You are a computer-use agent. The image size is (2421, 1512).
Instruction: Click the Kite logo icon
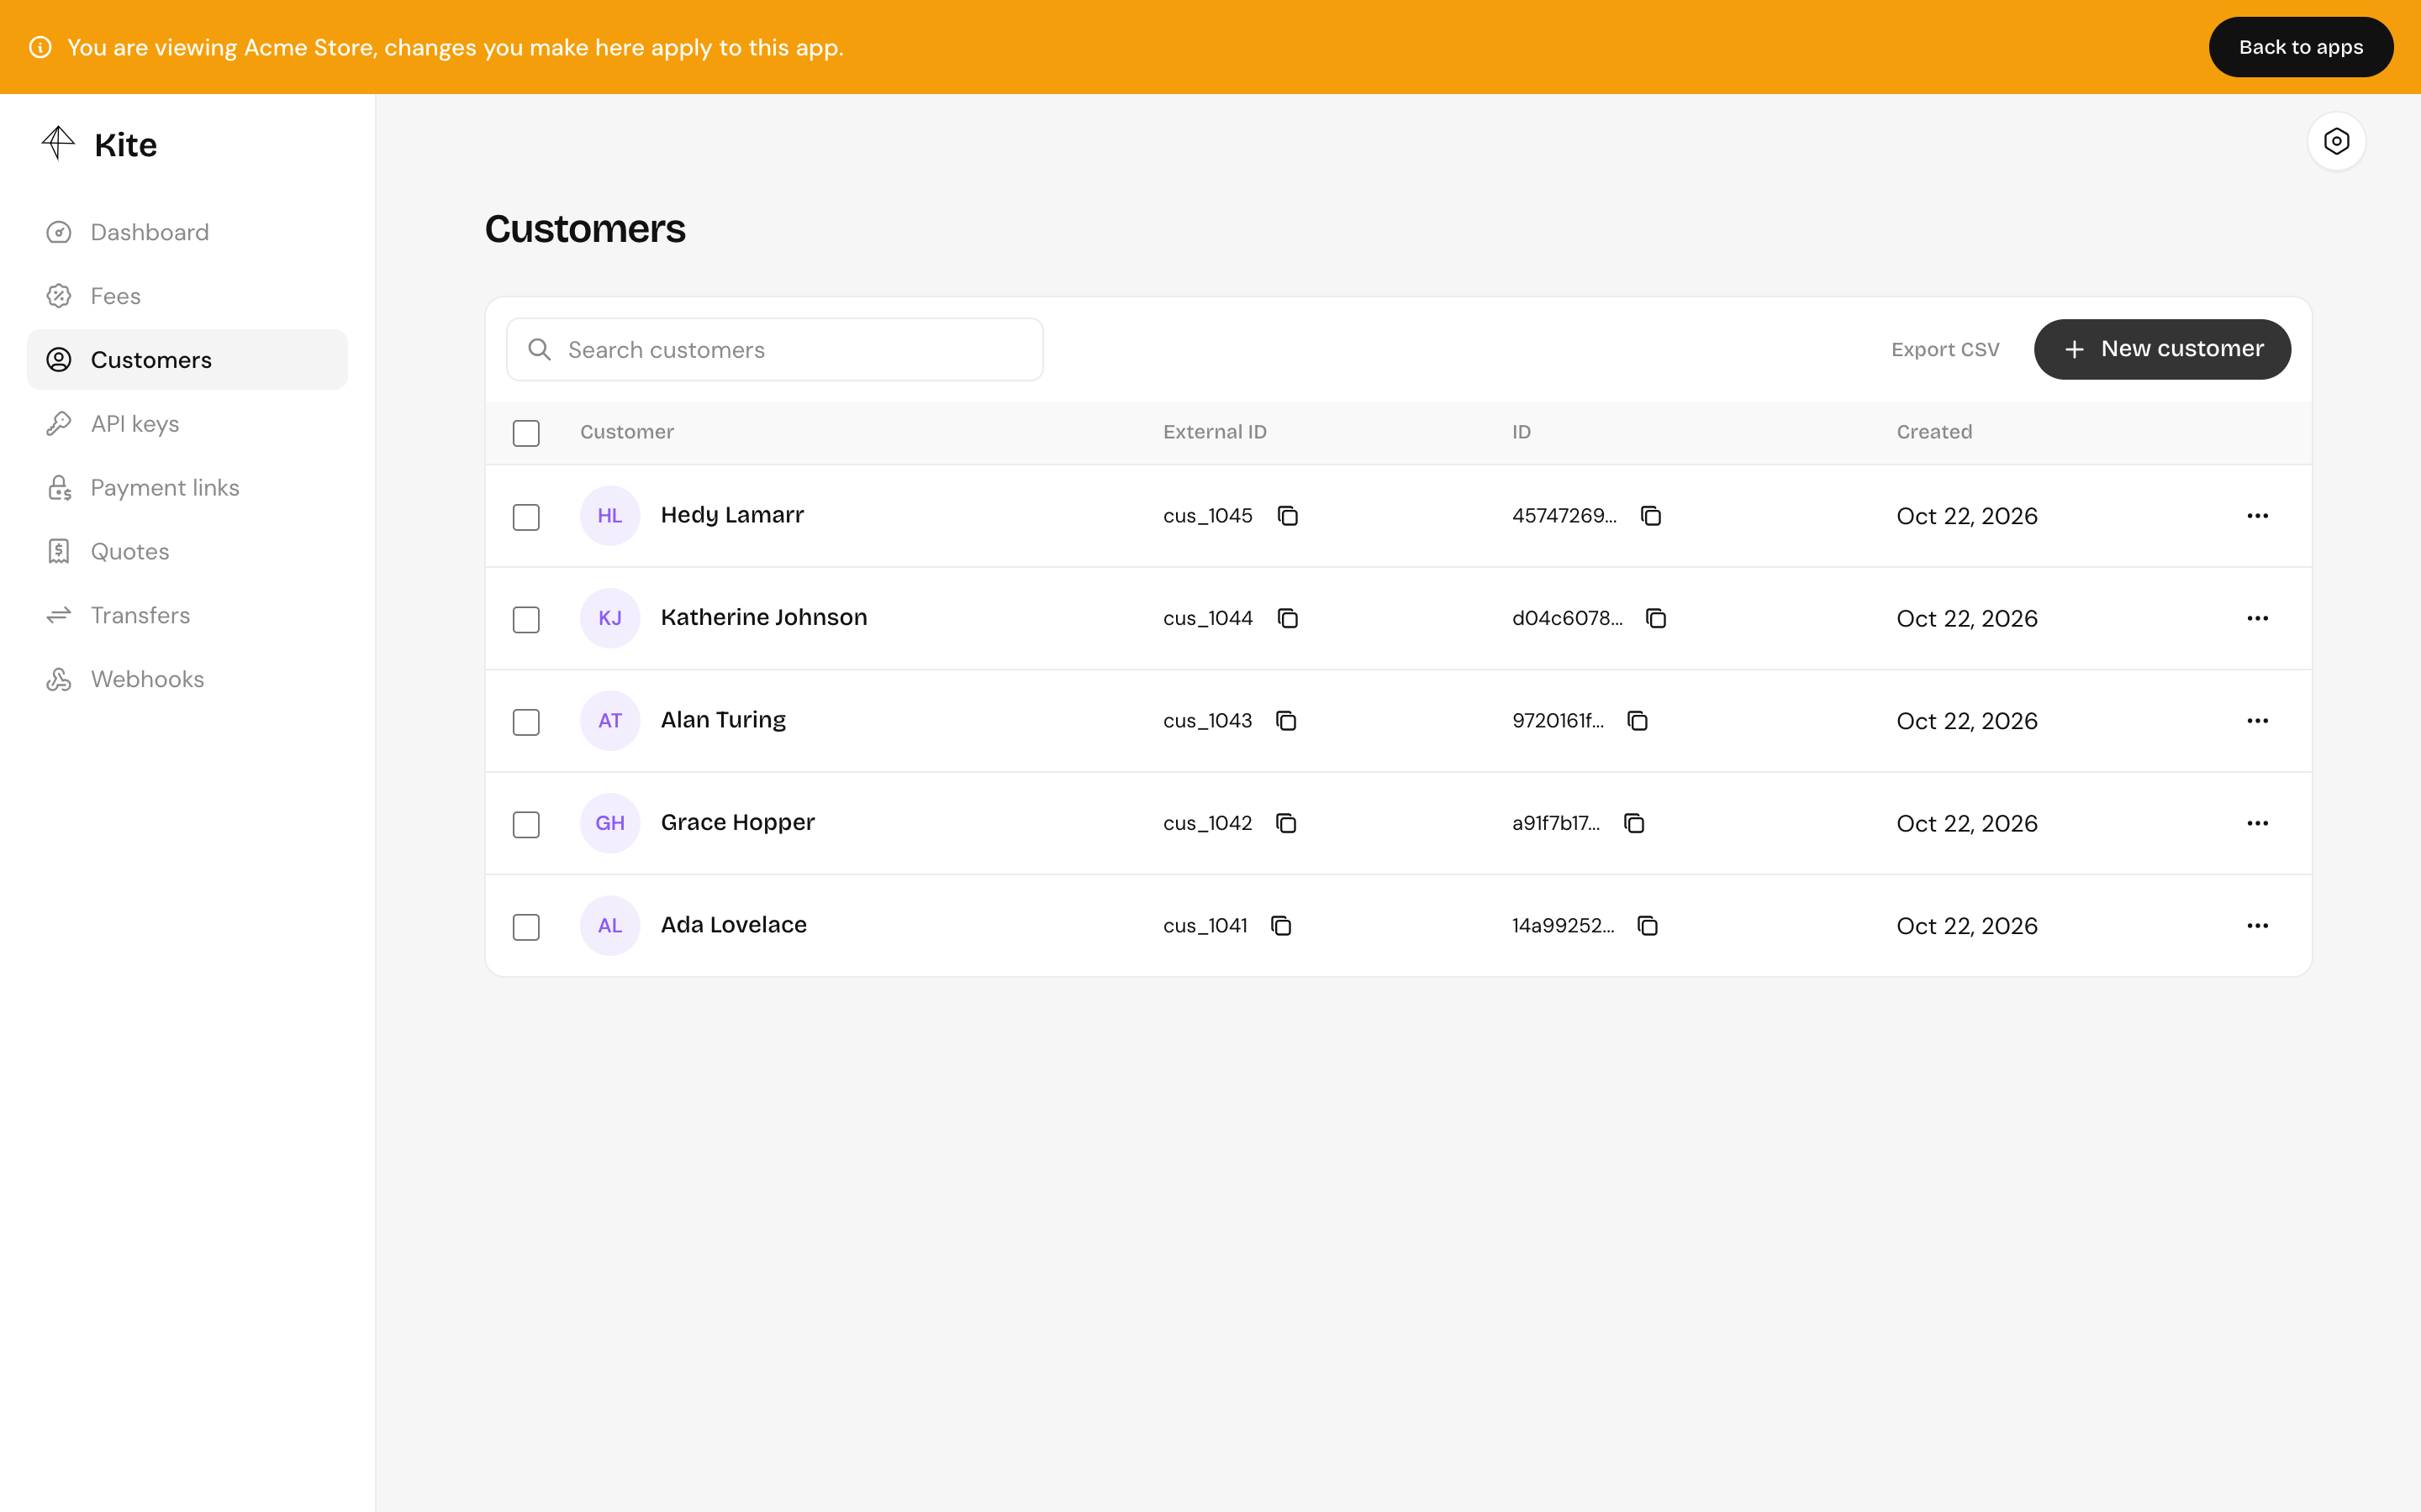tap(58, 143)
